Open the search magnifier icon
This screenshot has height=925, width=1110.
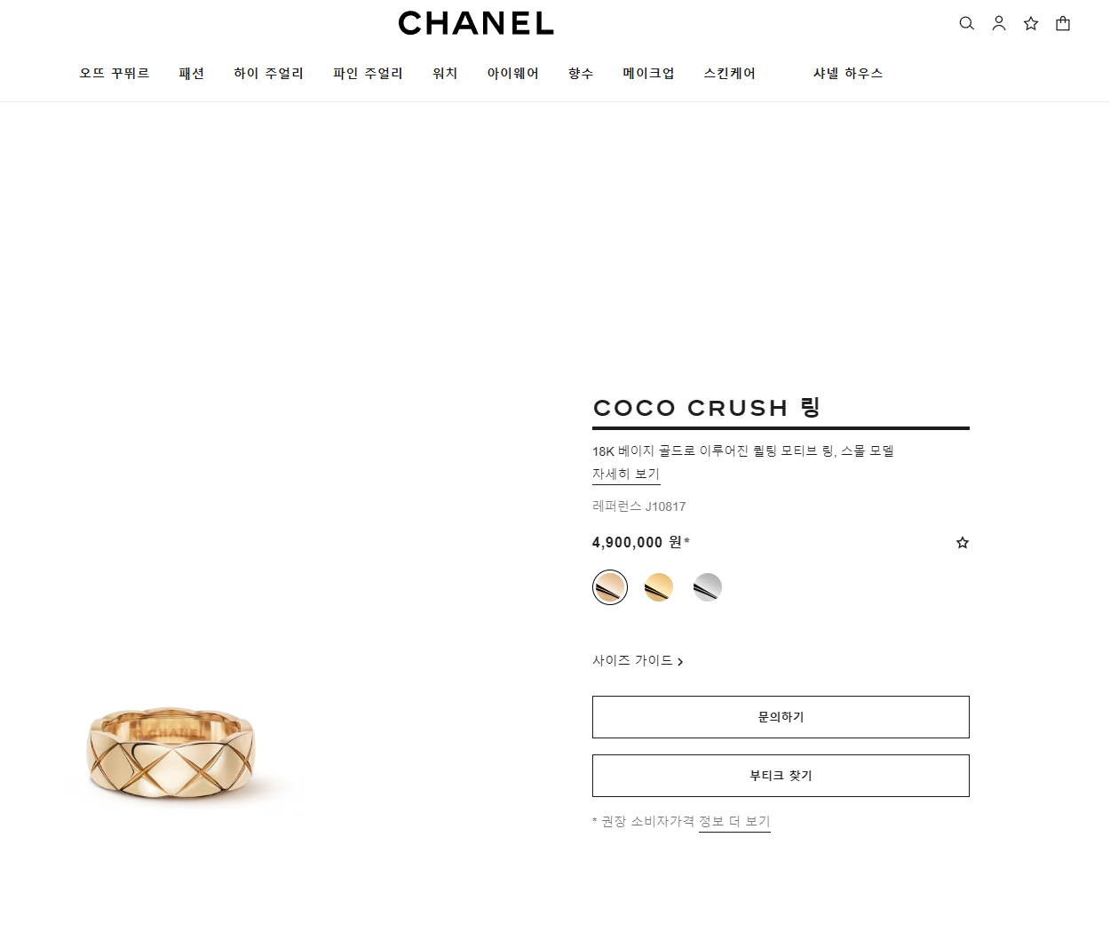967,23
